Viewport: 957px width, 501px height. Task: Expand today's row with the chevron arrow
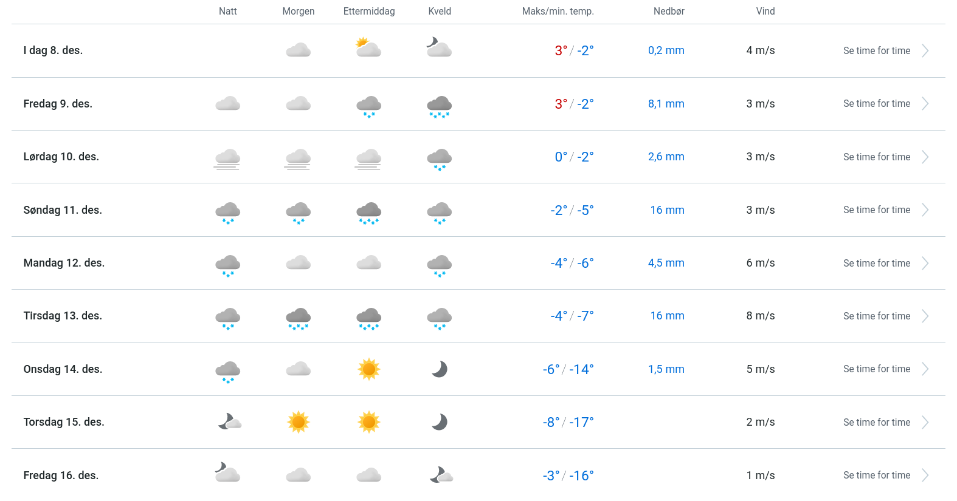(925, 51)
